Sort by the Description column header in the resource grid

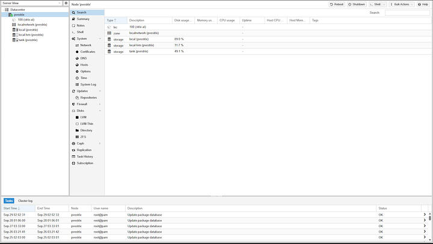pyautogui.click(x=150, y=20)
